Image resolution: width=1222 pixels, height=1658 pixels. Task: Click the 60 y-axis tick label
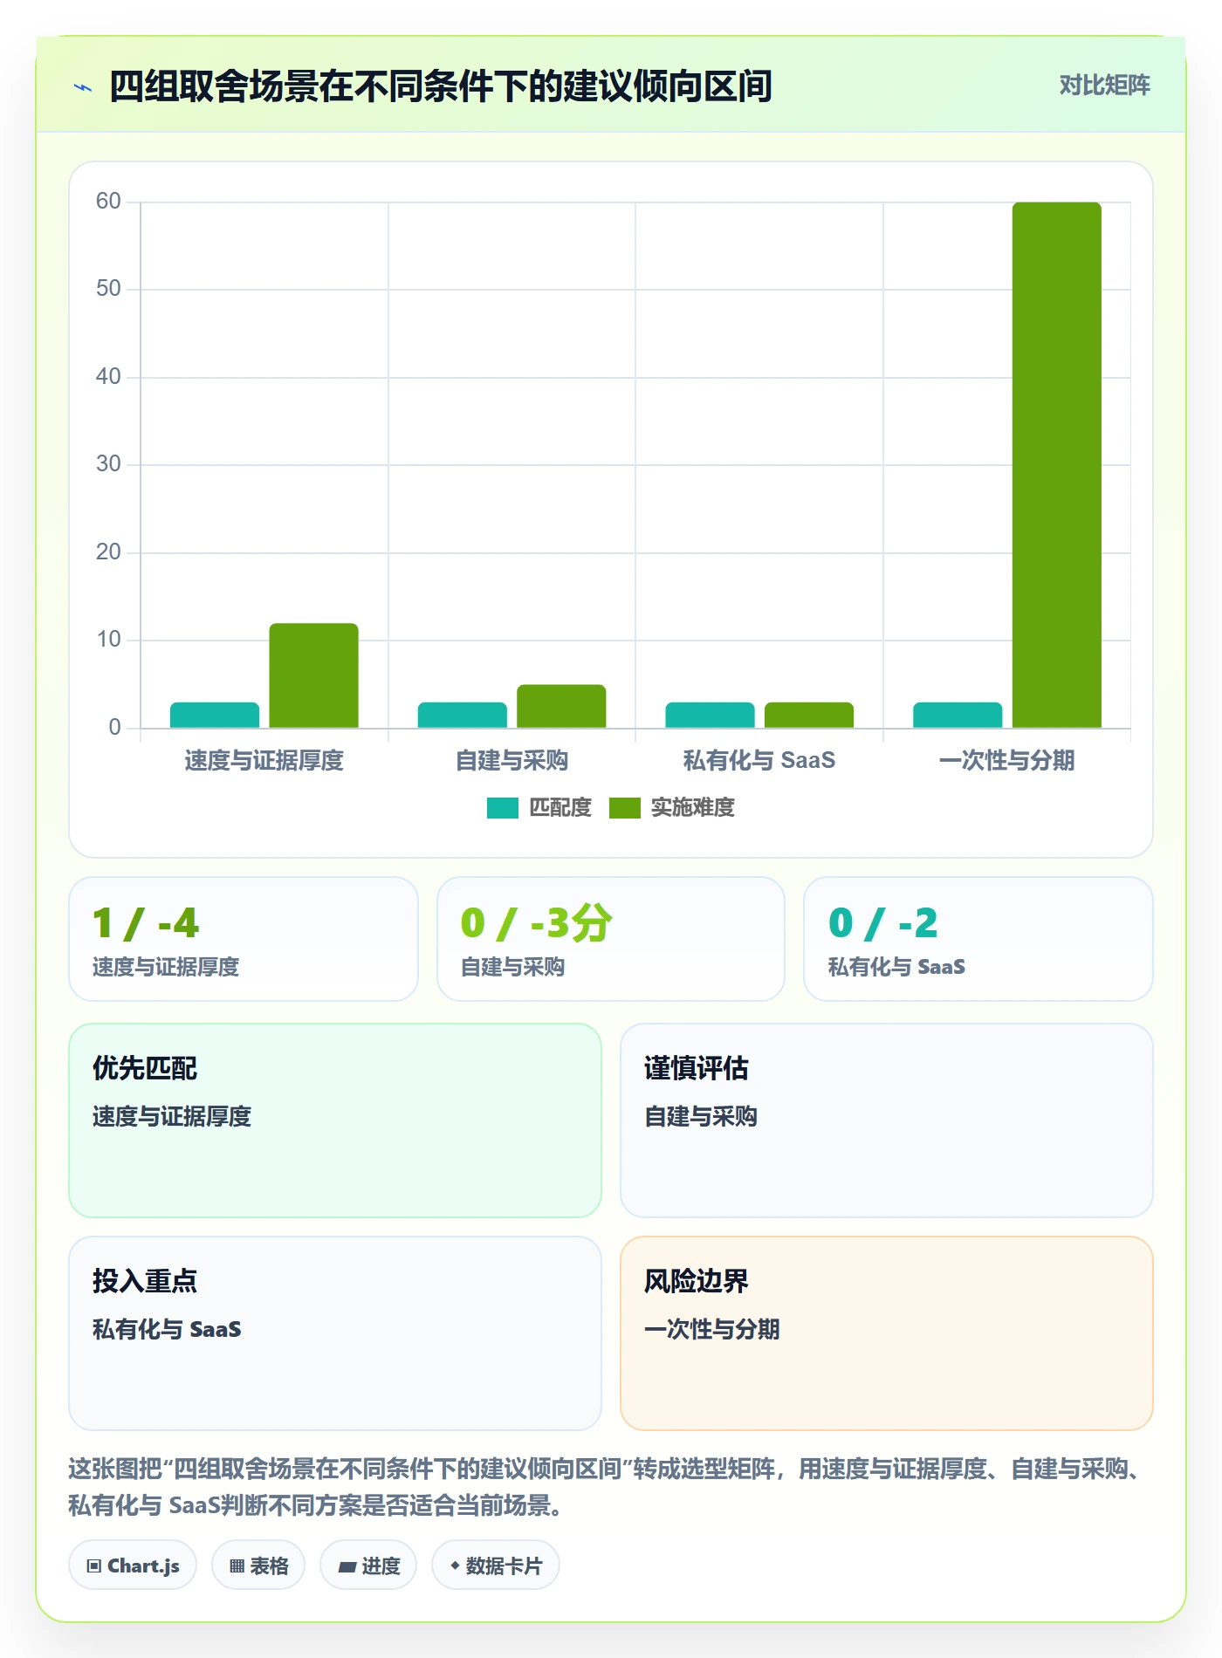pyautogui.click(x=108, y=202)
